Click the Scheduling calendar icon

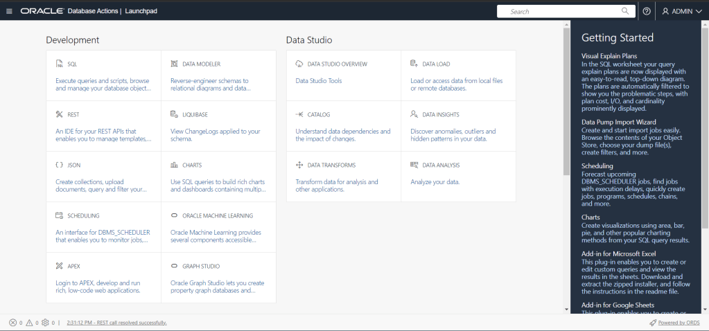(60, 216)
